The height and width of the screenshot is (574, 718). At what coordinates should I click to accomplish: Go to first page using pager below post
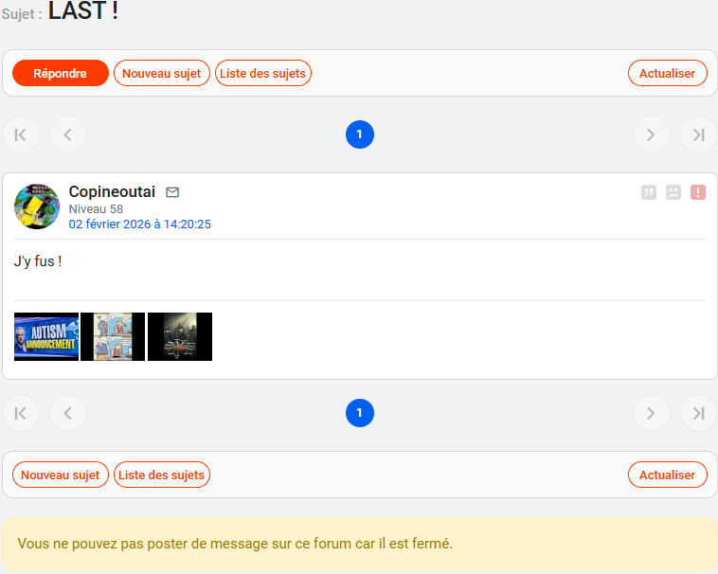[21, 413]
